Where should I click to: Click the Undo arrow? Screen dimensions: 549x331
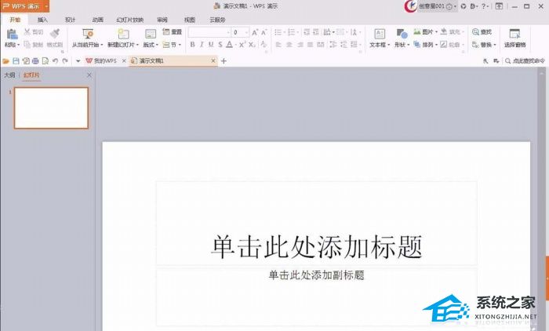point(55,61)
